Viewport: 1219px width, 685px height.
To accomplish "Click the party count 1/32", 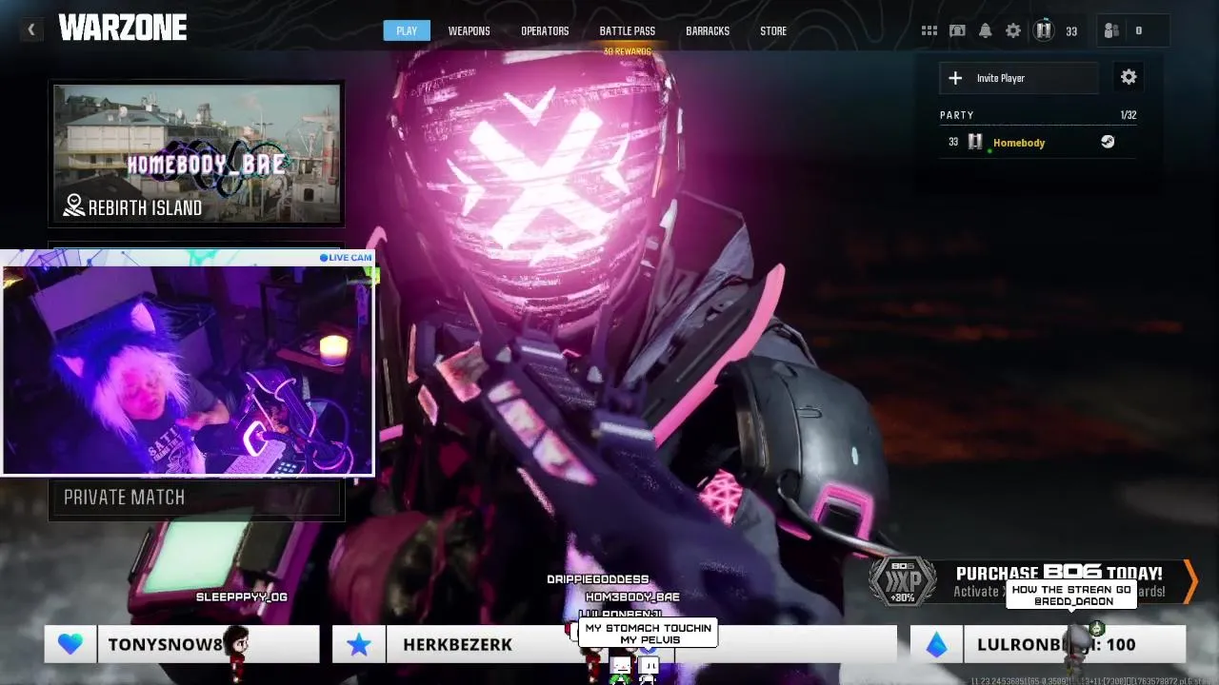I will coord(1129,115).
